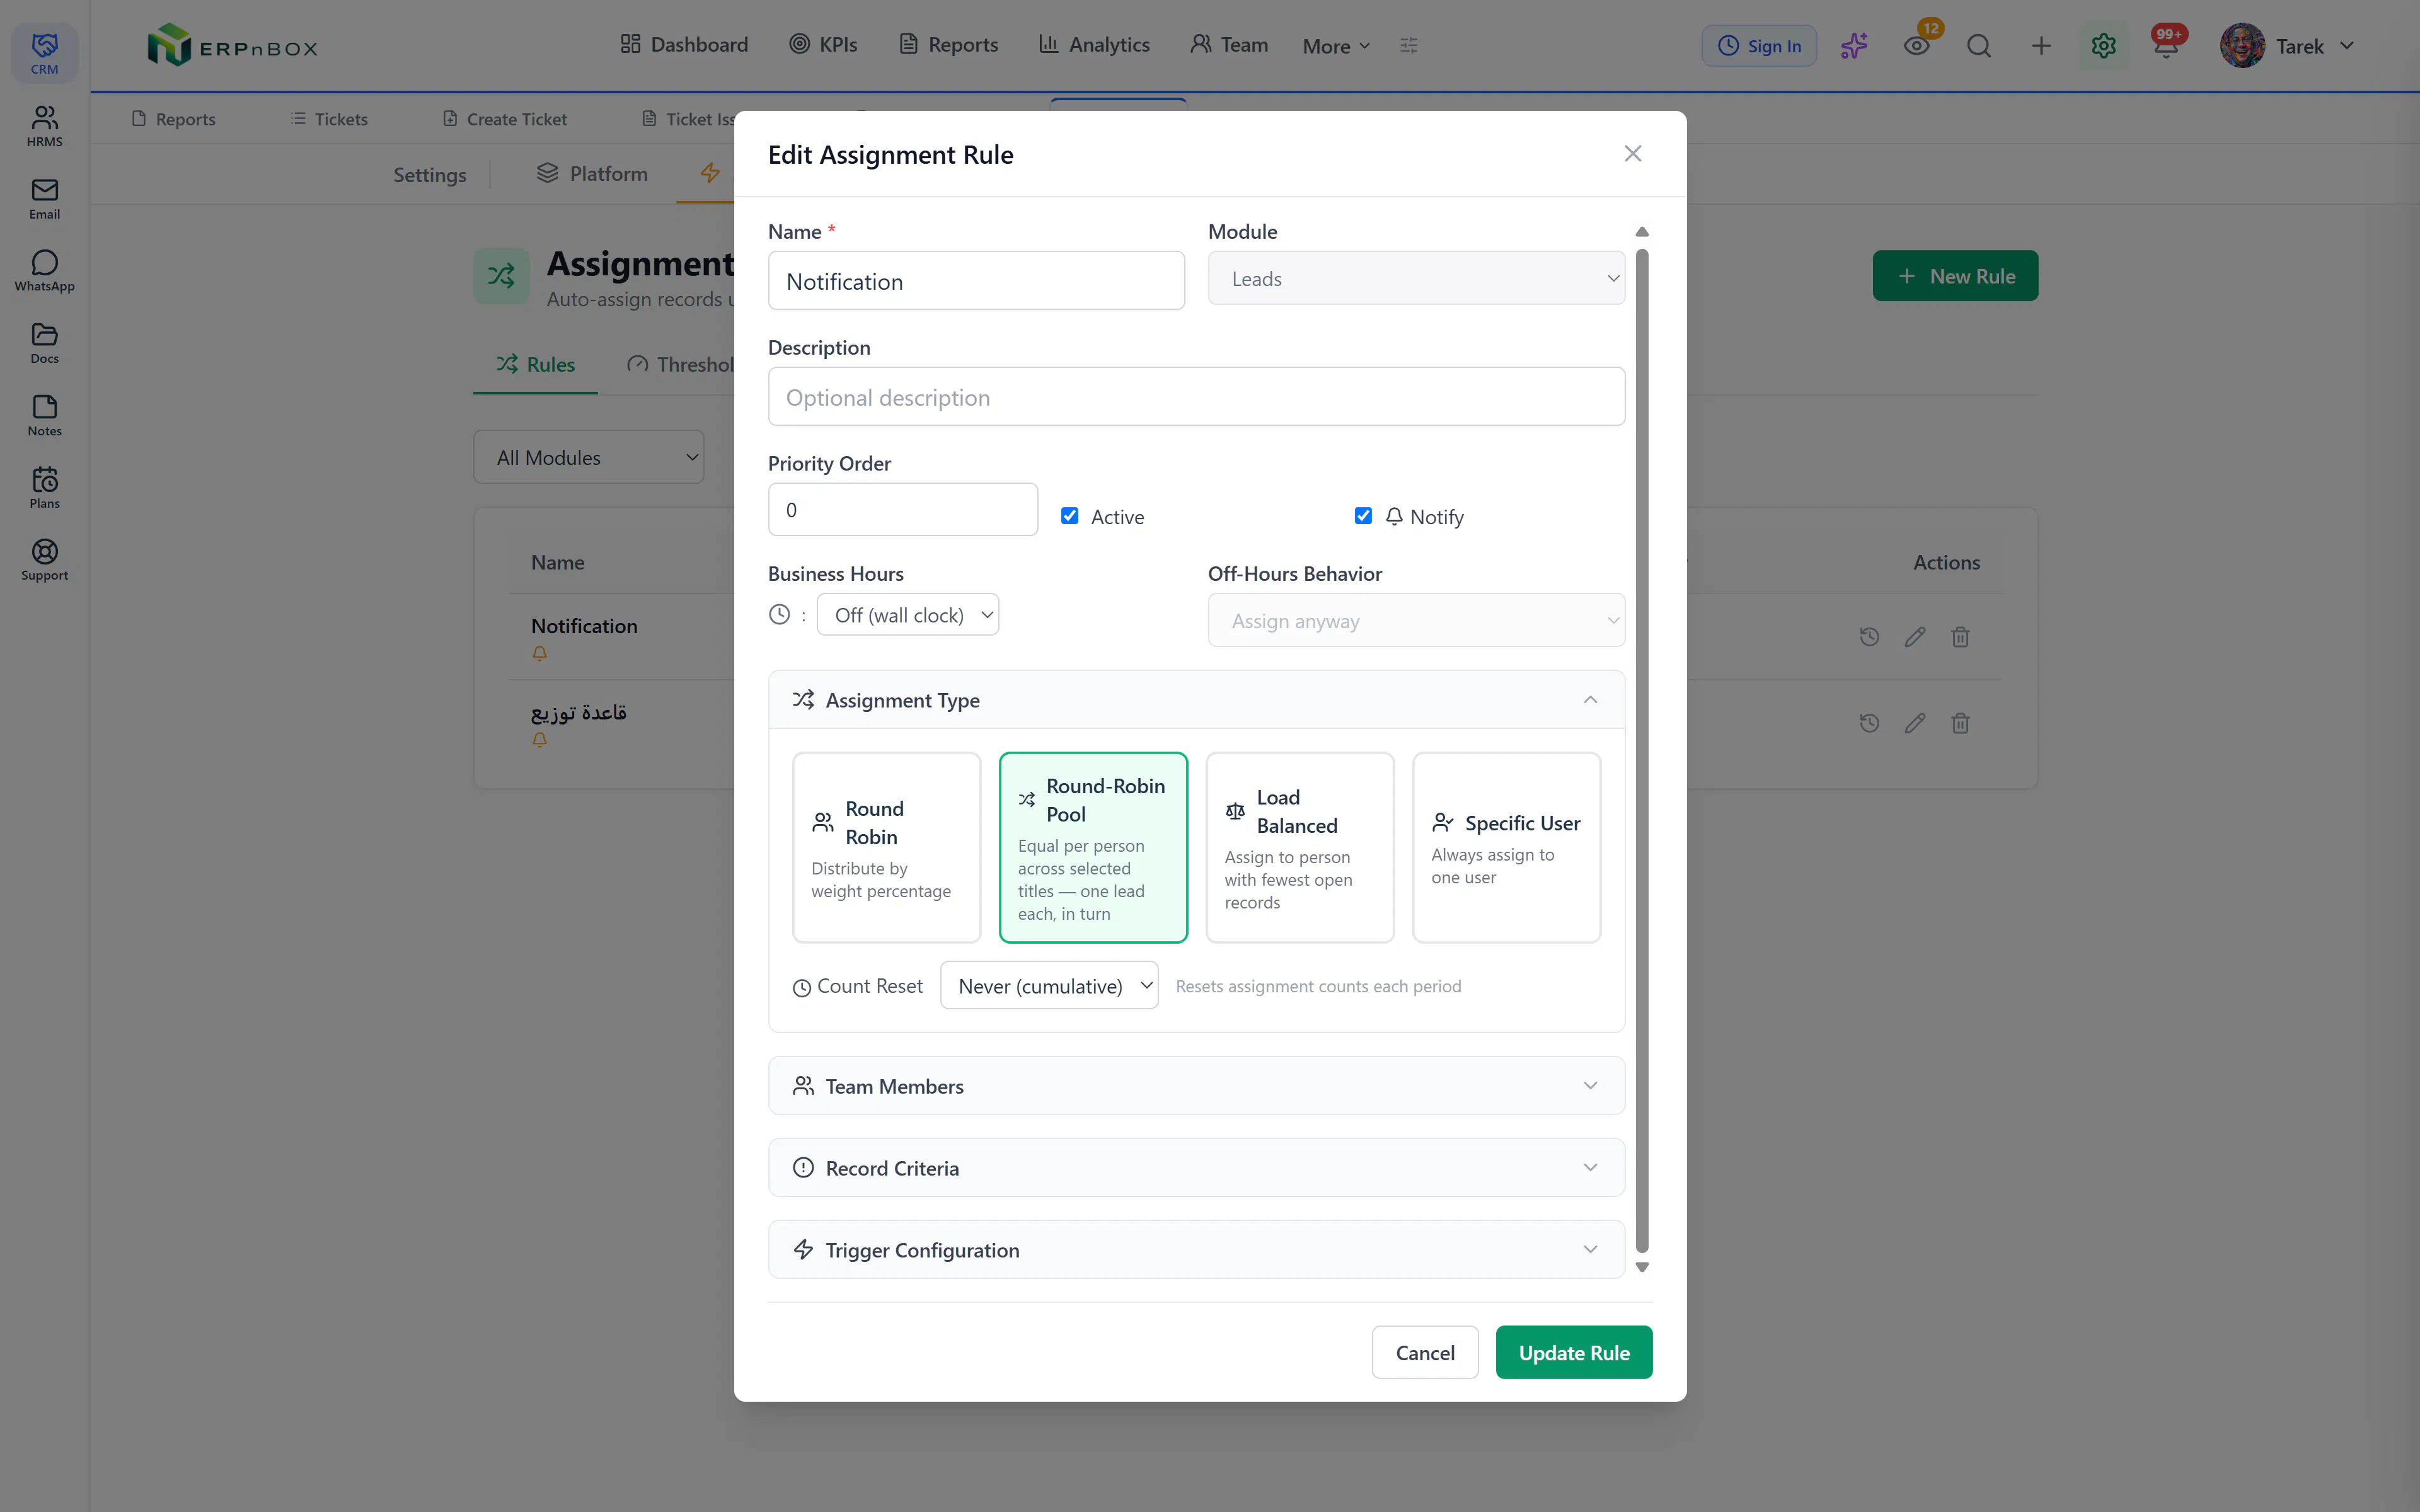Edit the Notification rule pencil icon
Image resolution: width=2420 pixels, height=1512 pixels.
(1915, 637)
